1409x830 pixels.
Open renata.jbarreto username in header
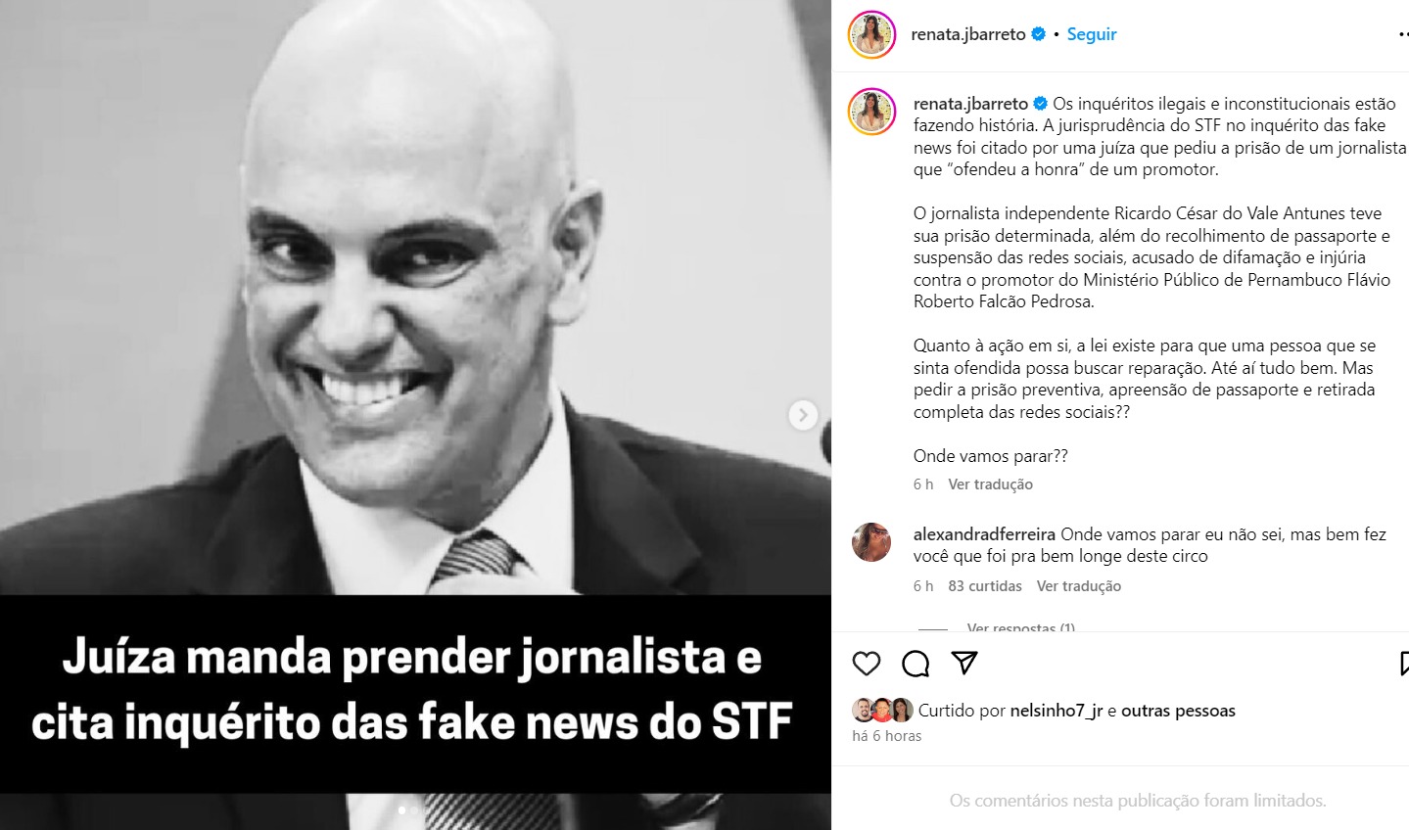968,34
